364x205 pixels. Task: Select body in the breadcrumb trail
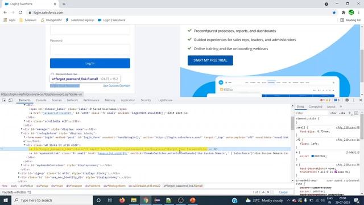click(14, 186)
